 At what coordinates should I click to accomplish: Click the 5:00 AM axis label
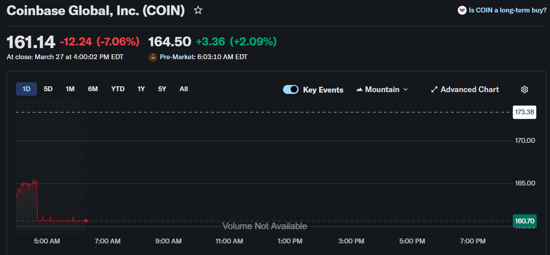[x=47, y=241]
